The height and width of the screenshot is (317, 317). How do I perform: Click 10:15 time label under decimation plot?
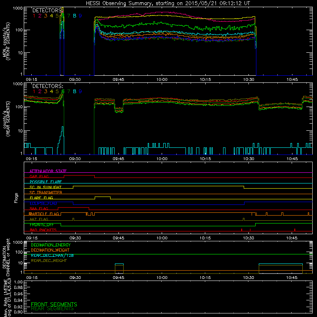205,278
